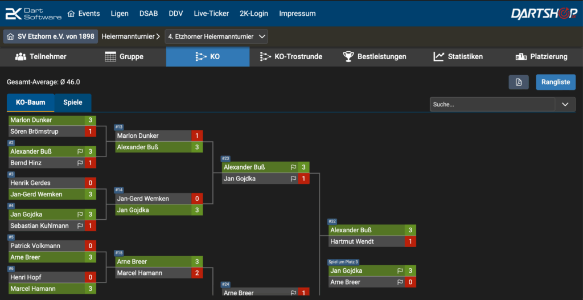
Task: Click the Platzierung podium icon
Action: click(x=520, y=56)
